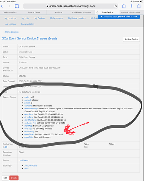This screenshot has width=144, height=181.
Task: Expand the Welcome back account banner
Action: pyautogui.click(x=119, y=17)
